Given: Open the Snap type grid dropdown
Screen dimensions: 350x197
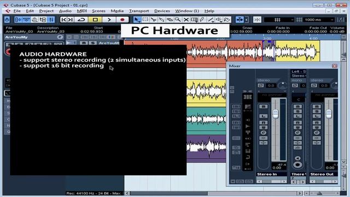Looking at the screenshot, I should click(279, 20).
